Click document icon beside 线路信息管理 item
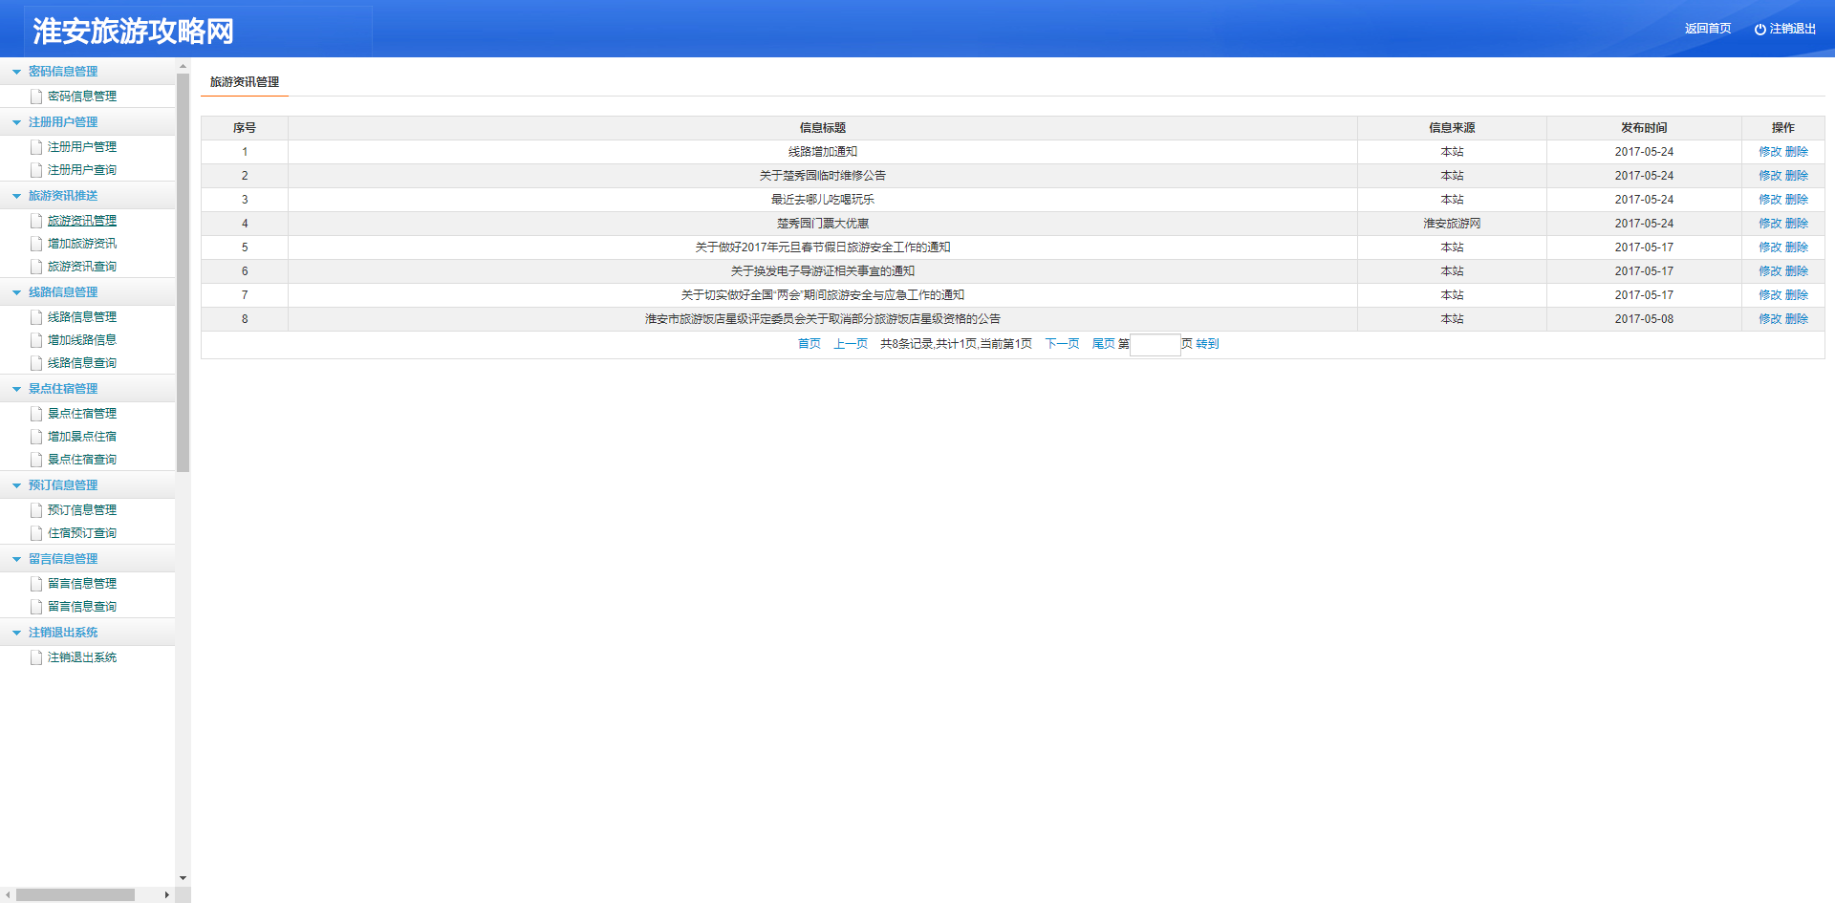 36,317
